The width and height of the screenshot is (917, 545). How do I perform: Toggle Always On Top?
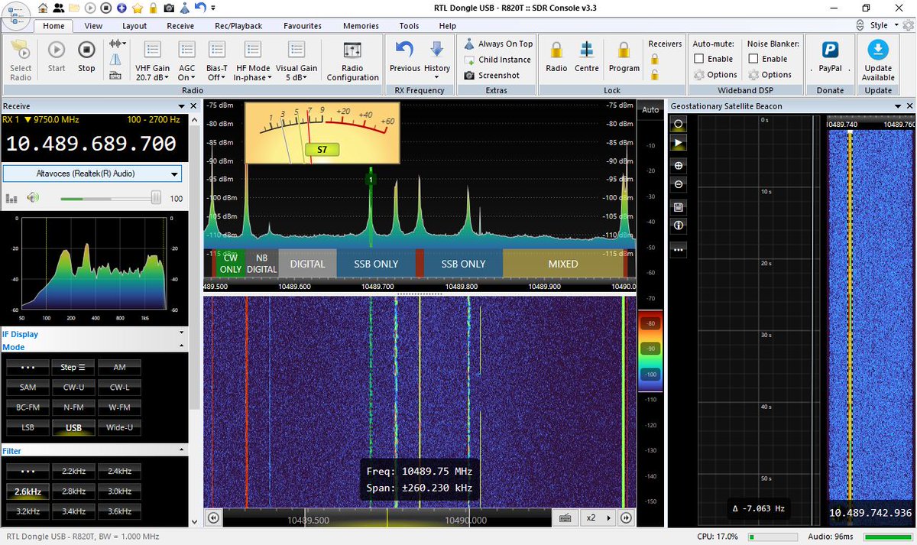tap(497, 43)
